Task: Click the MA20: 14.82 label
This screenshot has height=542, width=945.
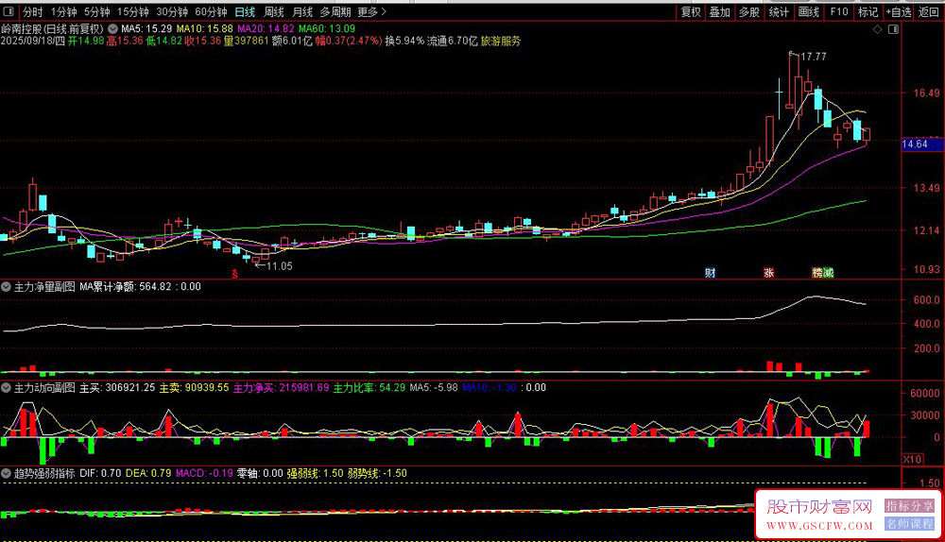Action: pos(266,28)
